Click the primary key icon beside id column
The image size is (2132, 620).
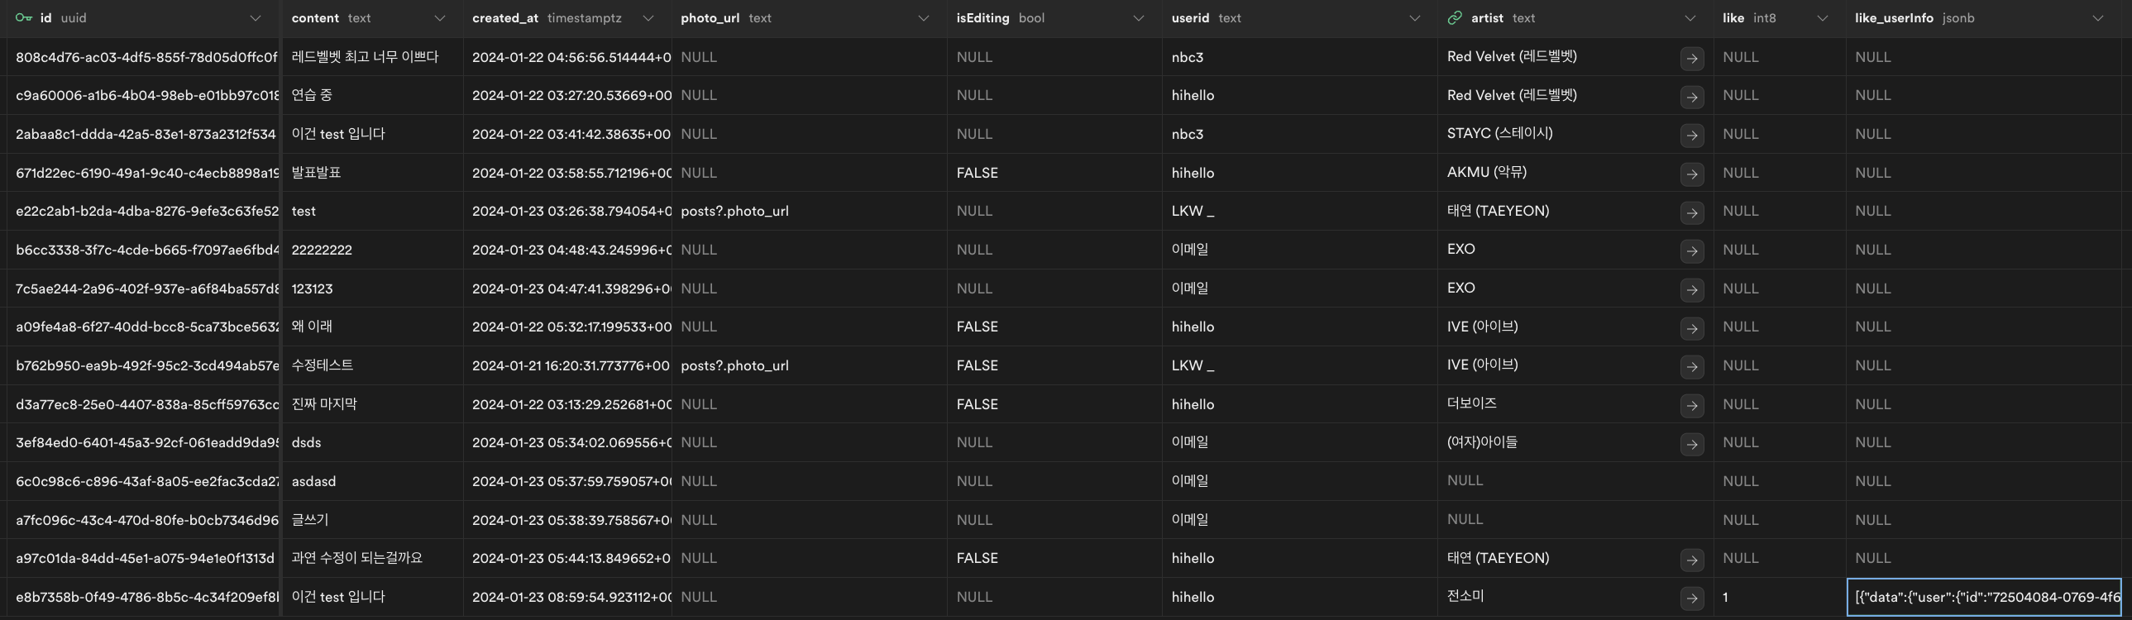coord(23,17)
